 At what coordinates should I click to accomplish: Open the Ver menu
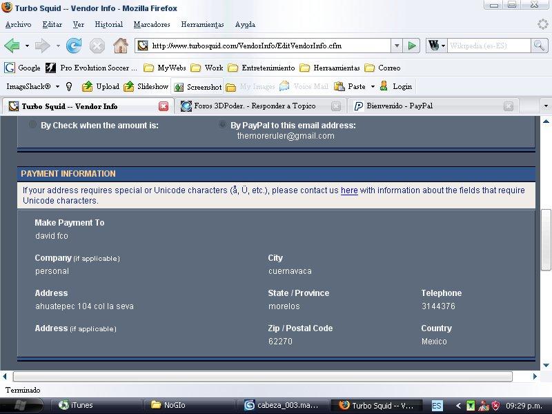coord(79,25)
